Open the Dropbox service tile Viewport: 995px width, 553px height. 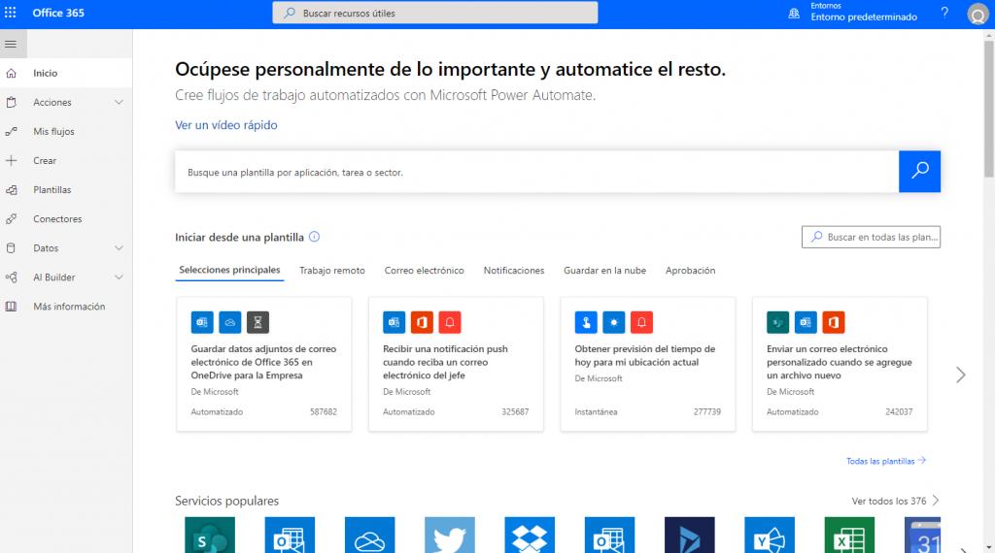coord(530,535)
